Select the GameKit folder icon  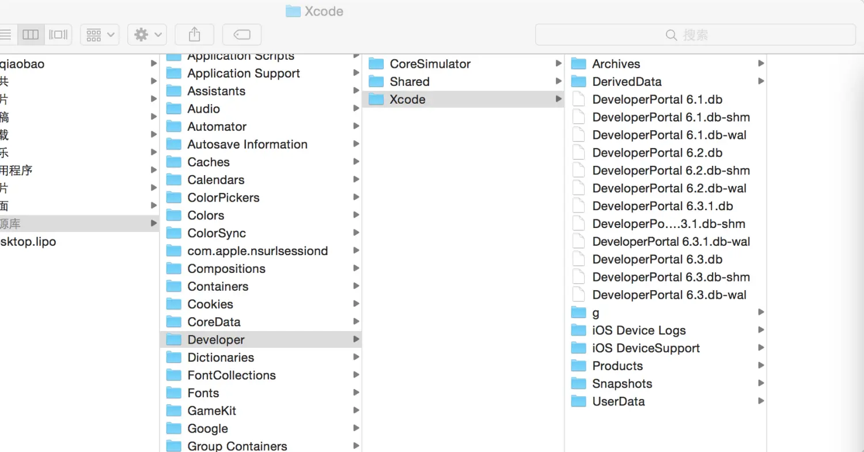[174, 412]
